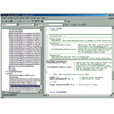Switch to the Dateien tab

pyautogui.click(x=13, y=95)
